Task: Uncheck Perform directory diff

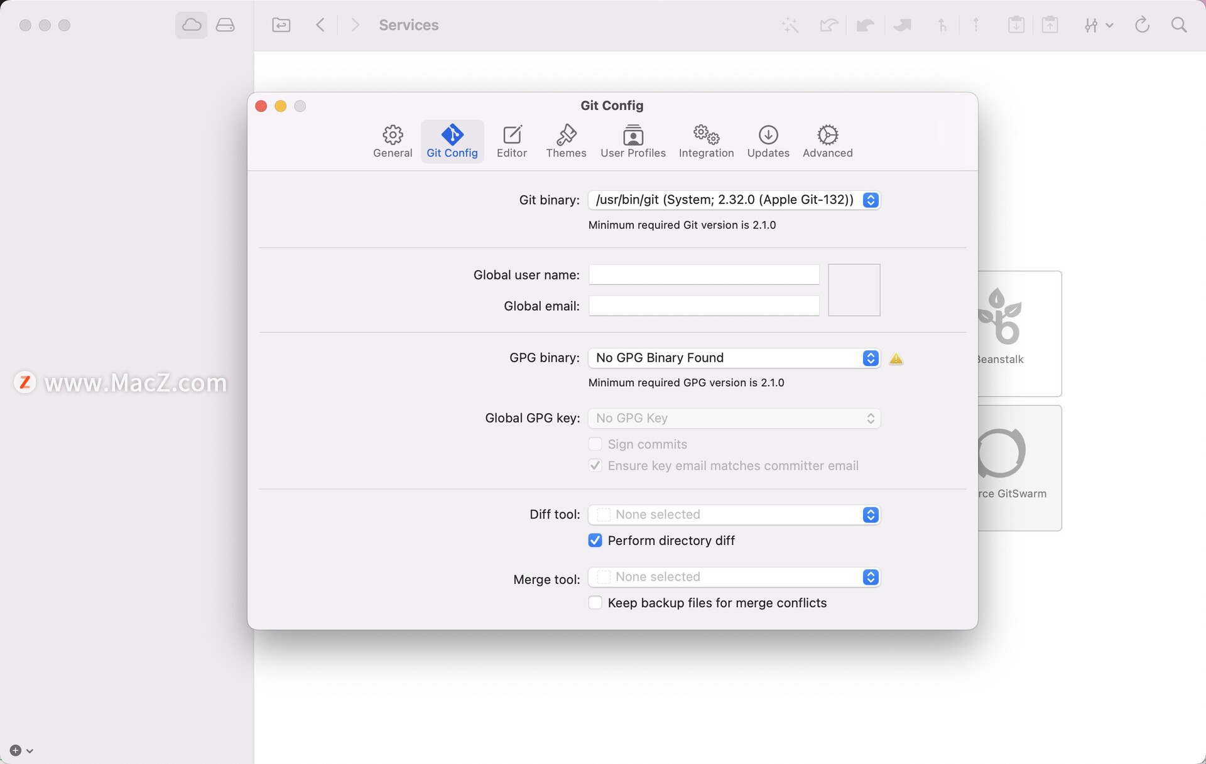Action: pyautogui.click(x=595, y=541)
